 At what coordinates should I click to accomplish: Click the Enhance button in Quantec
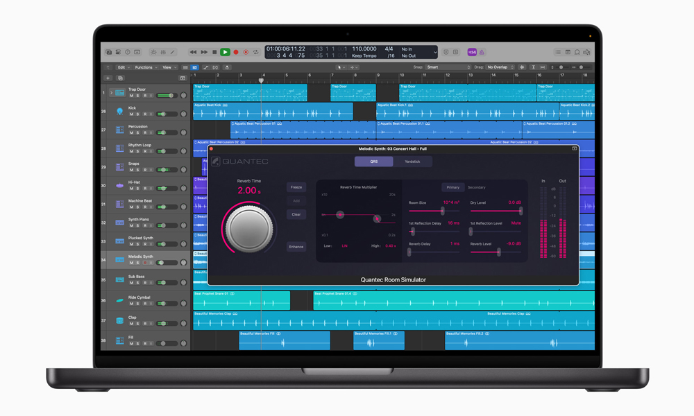click(x=296, y=247)
